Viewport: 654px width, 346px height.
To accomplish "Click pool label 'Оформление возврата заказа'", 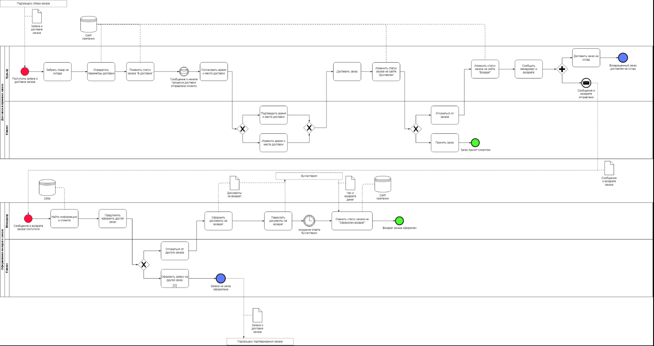I will [x=2, y=250].
